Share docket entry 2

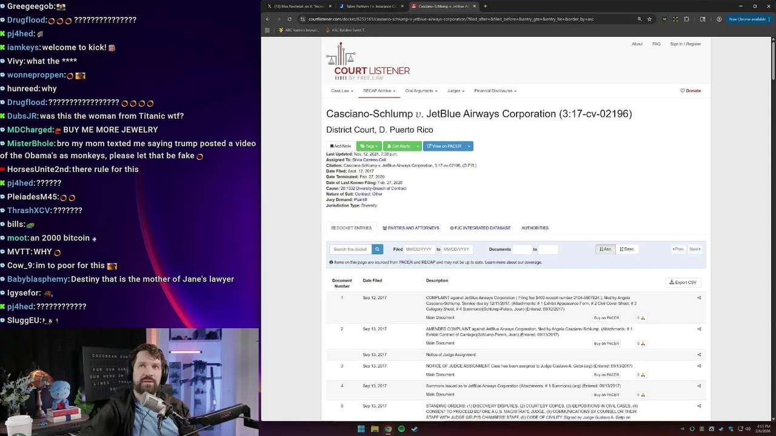click(699, 329)
